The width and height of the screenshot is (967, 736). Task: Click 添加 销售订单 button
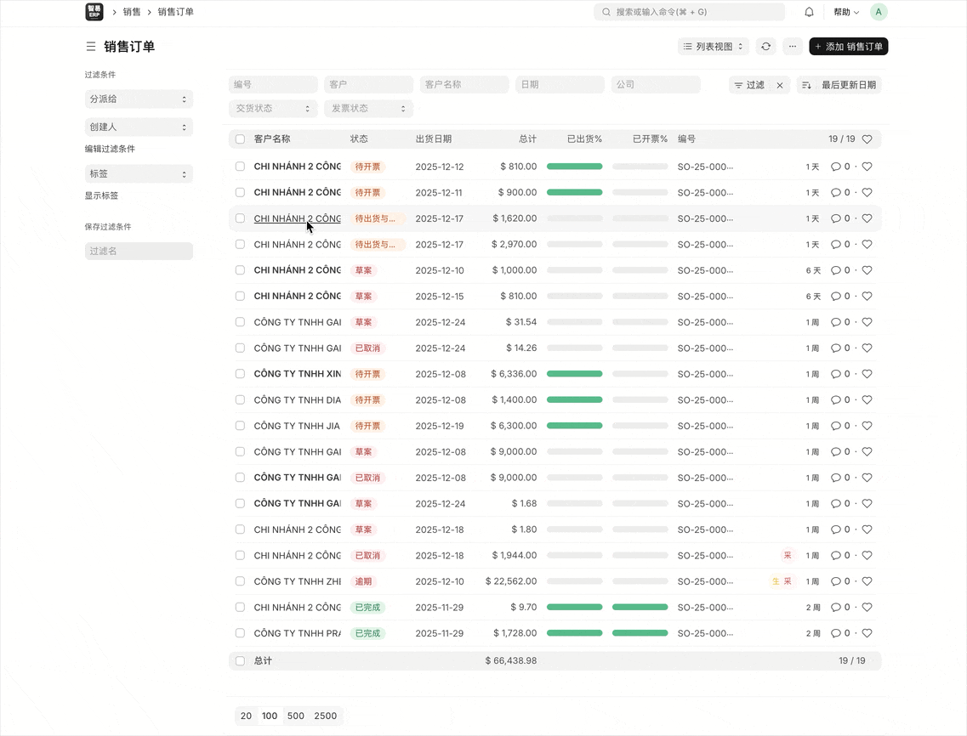(x=848, y=47)
